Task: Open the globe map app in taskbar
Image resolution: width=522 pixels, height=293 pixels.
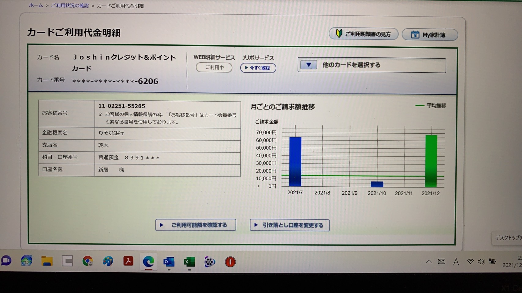Action: click(27, 261)
